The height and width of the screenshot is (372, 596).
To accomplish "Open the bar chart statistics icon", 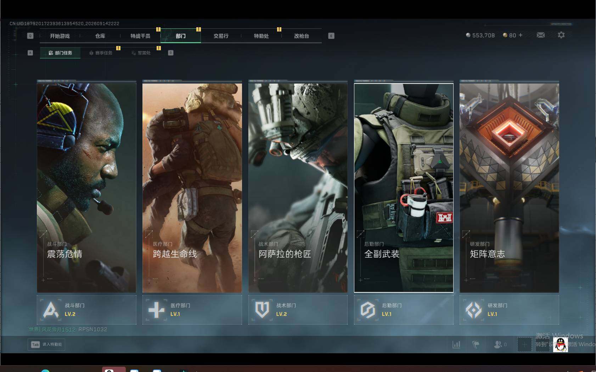I will click(x=456, y=344).
